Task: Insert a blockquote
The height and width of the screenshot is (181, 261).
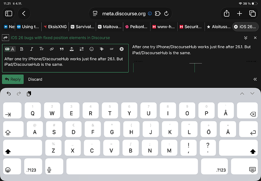Action: click(62, 49)
